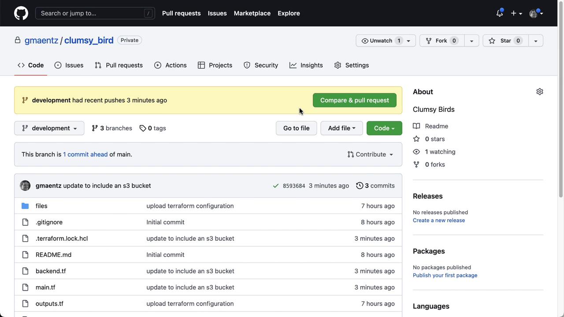Viewport: 564px width, 317px height.
Task: Open the notifications bell
Action: click(500, 13)
